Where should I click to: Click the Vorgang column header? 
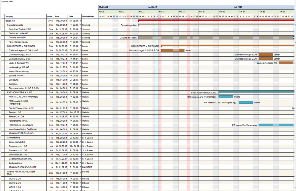(x=9, y=17)
